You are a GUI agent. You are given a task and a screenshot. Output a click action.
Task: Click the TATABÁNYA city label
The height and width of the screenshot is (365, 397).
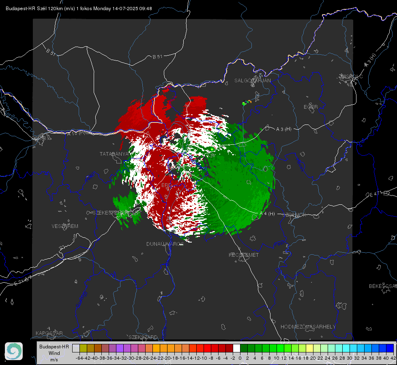(114, 154)
